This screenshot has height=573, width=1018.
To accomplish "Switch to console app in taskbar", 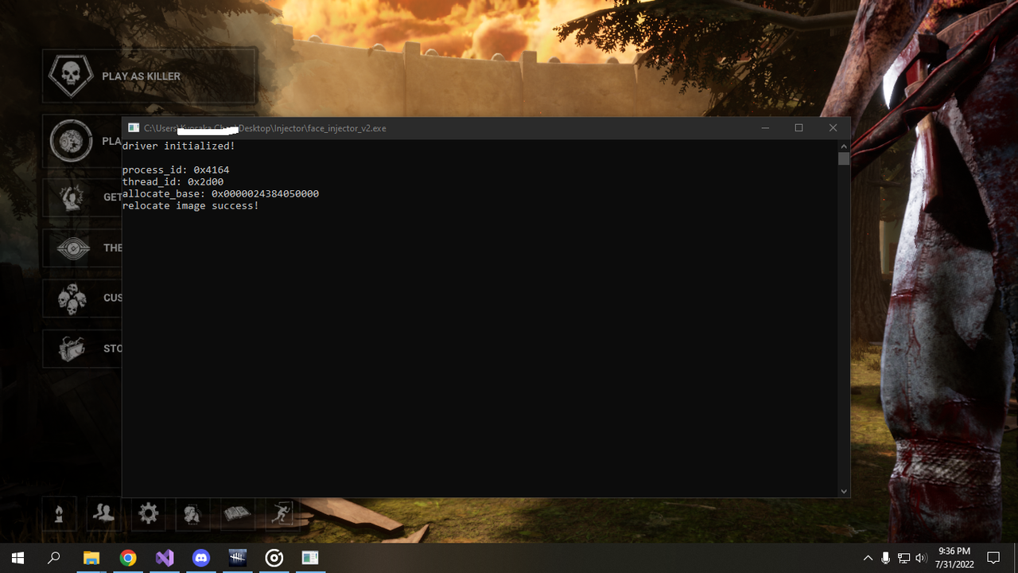I will (311, 558).
